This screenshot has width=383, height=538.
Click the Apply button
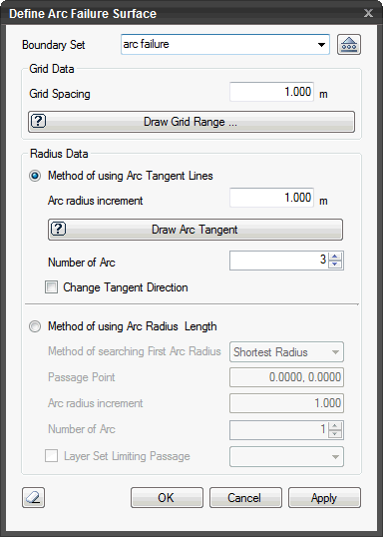coord(324,497)
